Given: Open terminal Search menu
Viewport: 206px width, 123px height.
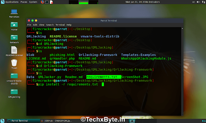Looking at the screenshot, I should (50, 25).
